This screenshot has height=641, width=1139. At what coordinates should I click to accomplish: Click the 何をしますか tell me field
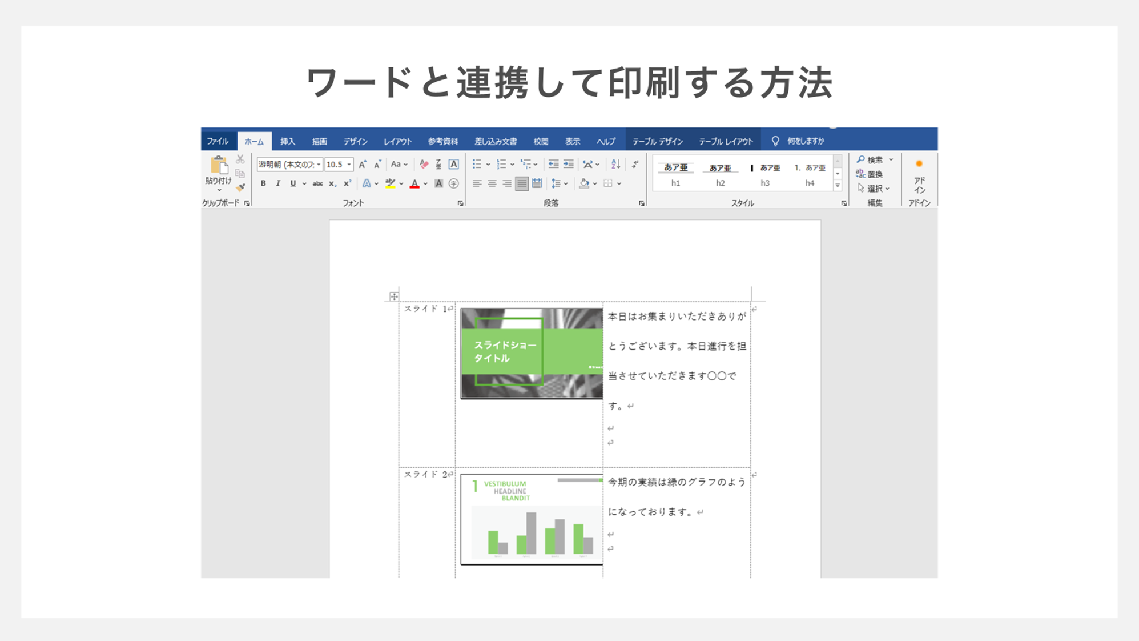798,141
